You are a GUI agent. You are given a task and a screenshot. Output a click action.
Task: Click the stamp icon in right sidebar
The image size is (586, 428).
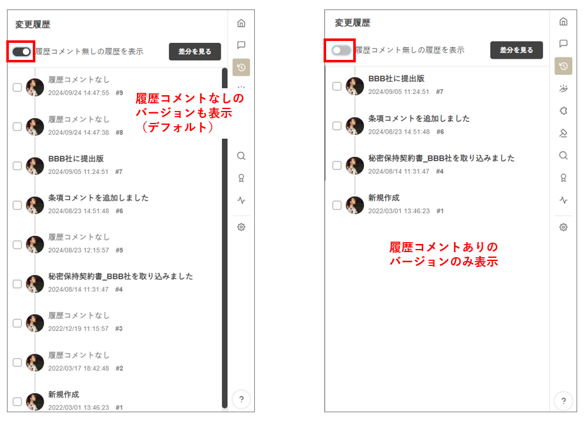coord(563,133)
